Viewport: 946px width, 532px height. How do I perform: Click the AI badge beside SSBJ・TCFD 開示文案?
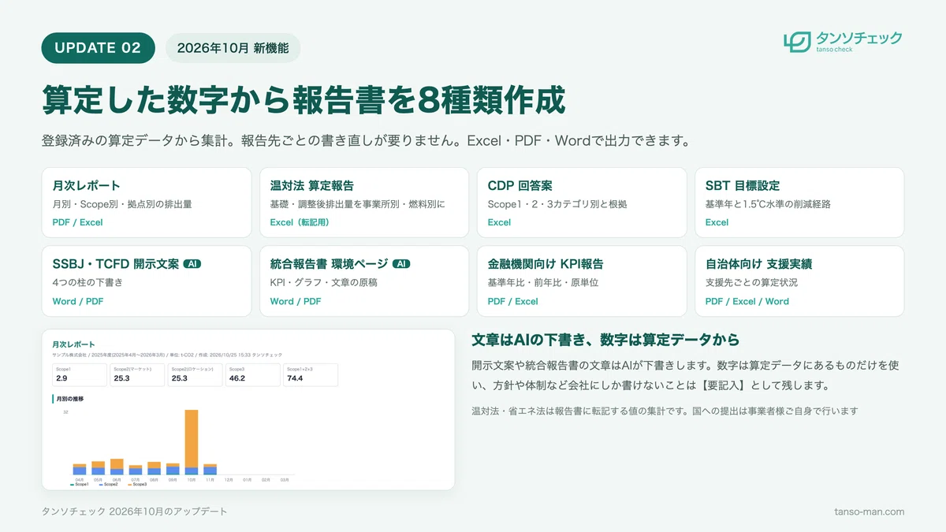(192, 264)
